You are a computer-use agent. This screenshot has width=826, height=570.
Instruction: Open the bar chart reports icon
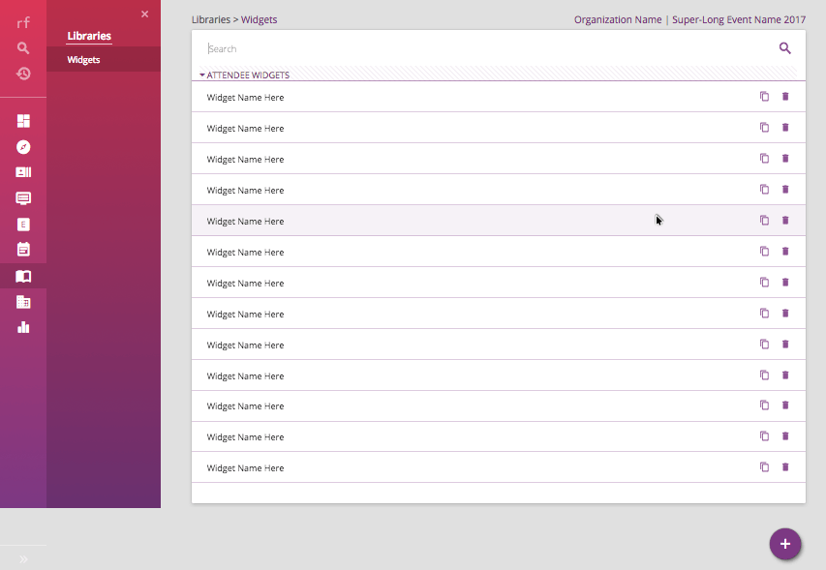pyautogui.click(x=23, y=327)
